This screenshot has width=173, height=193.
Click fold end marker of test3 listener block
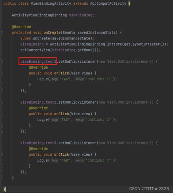[x=2, y=172]
